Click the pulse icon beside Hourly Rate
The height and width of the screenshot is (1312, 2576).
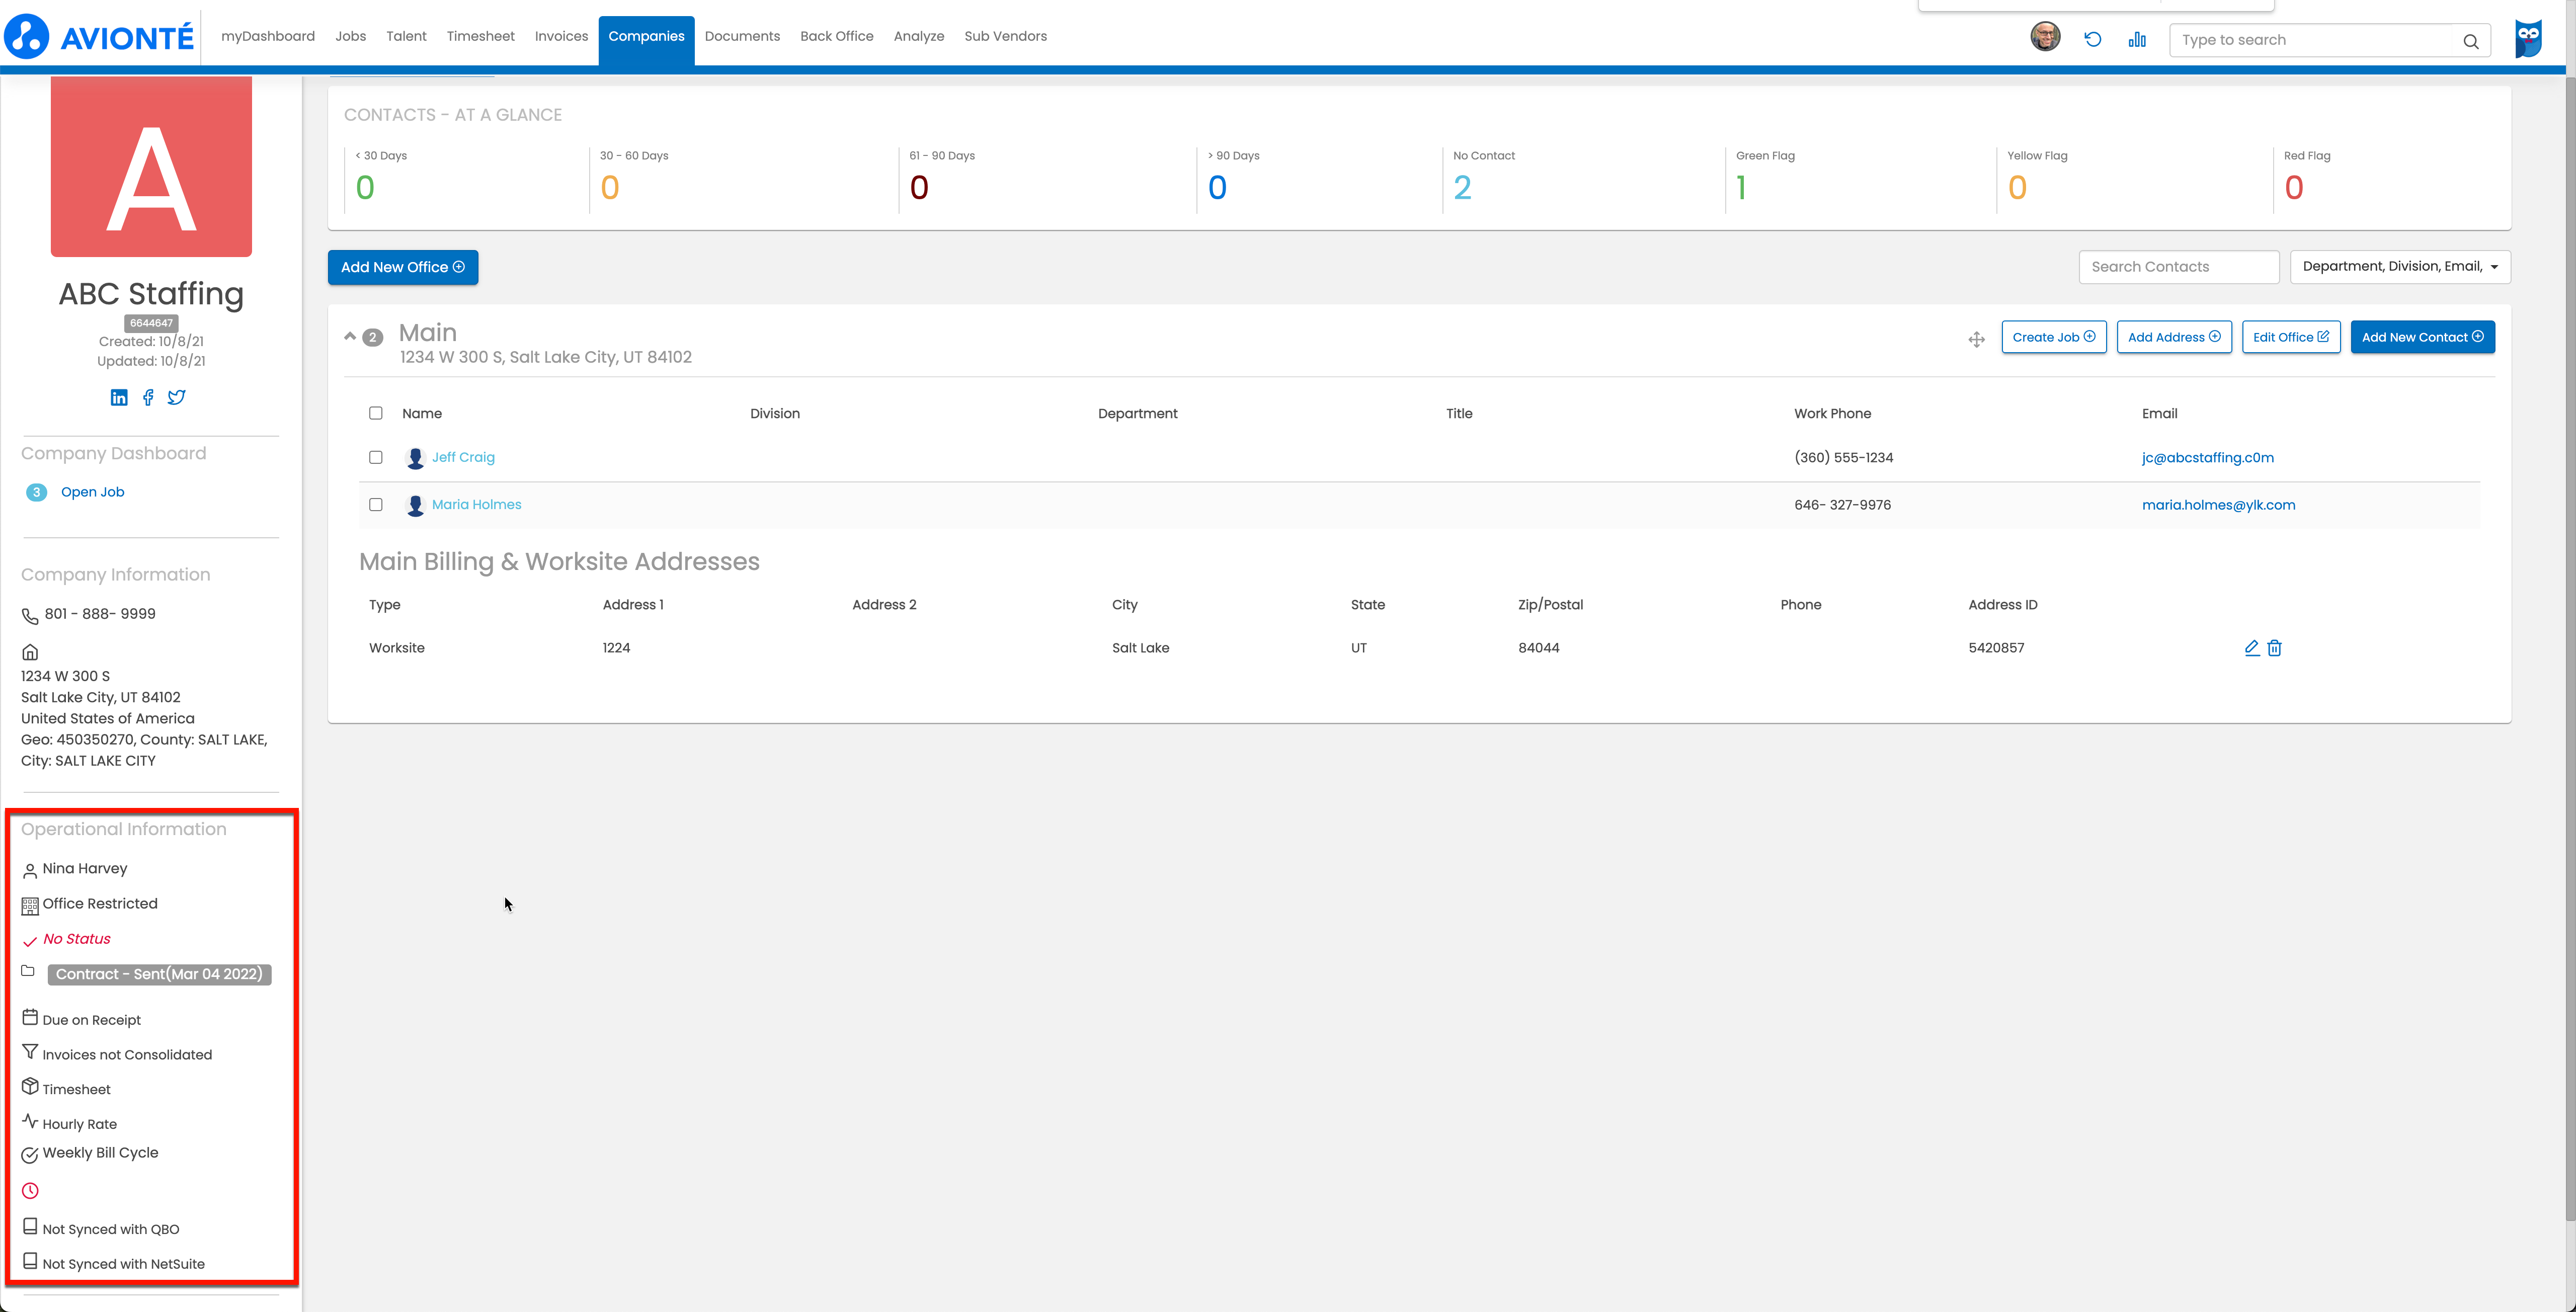point(30,1121)
